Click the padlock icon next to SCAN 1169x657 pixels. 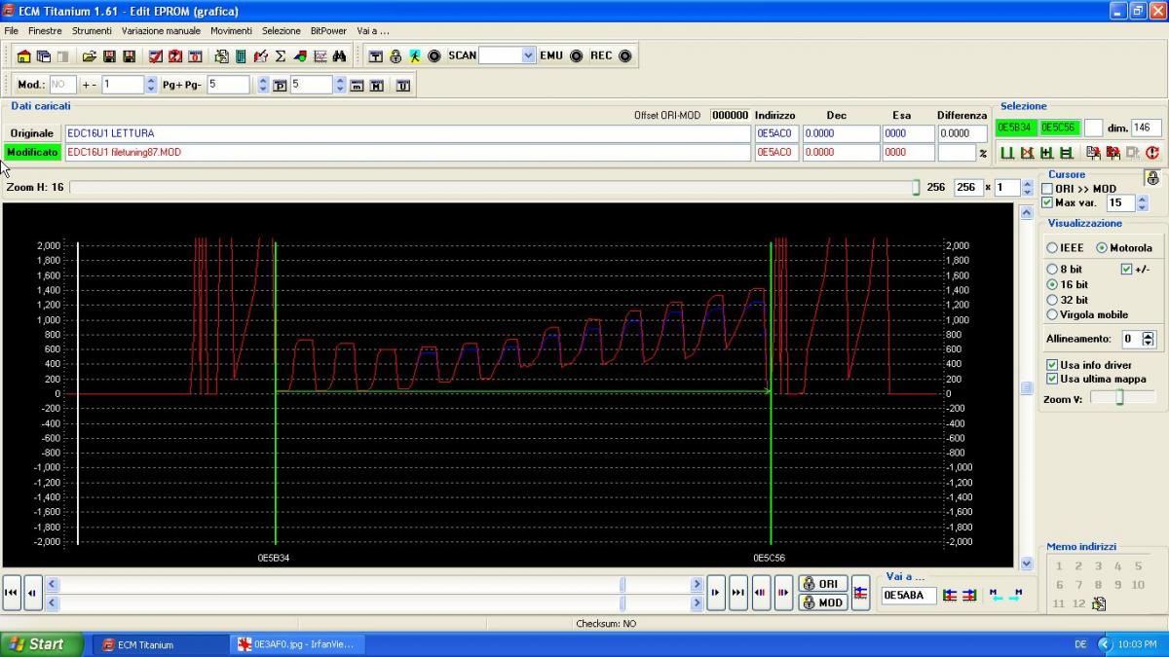coord(396,55)
